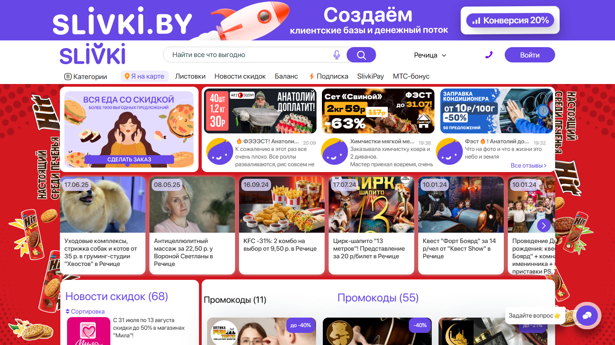Viewport: 615px width, 345px height.
Task: Click the smiley avatar of first review
Action: [x=220, y=152]
